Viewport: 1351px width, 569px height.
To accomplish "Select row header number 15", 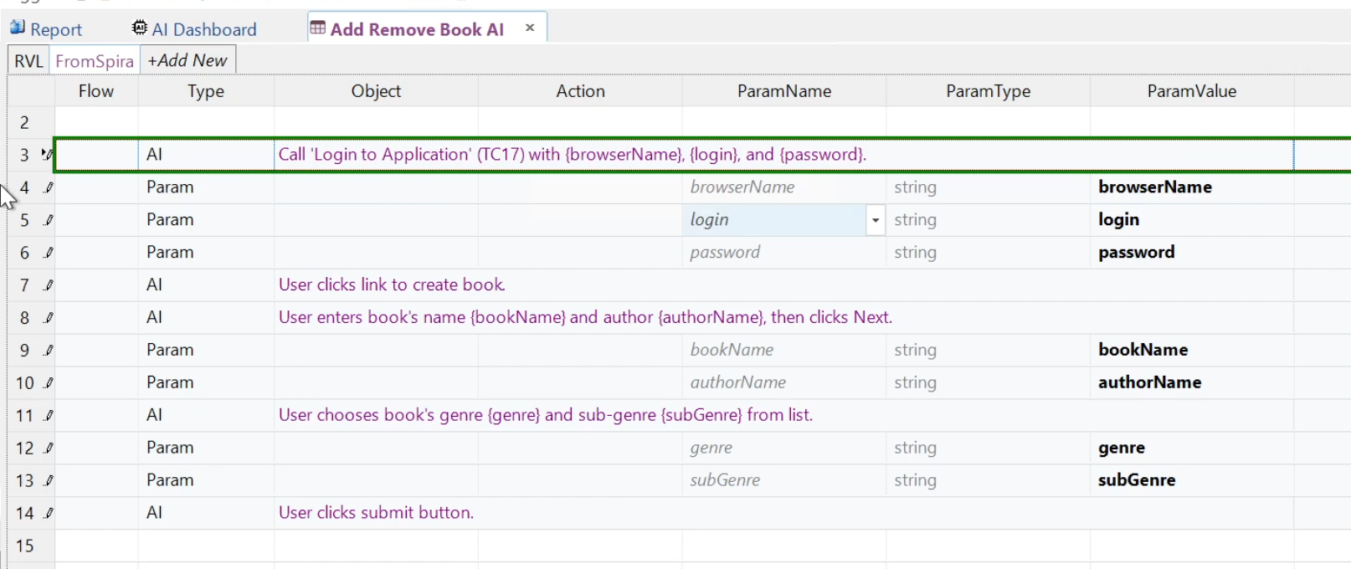I will coord(25,546).
